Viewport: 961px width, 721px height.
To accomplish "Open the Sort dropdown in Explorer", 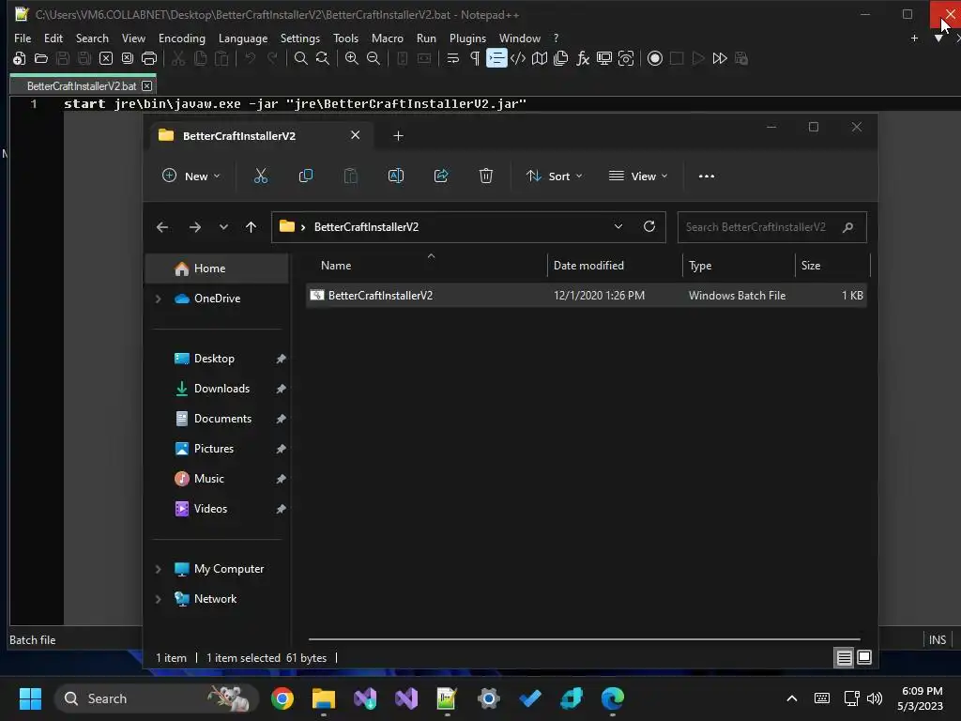I will (x=554, y=176).
